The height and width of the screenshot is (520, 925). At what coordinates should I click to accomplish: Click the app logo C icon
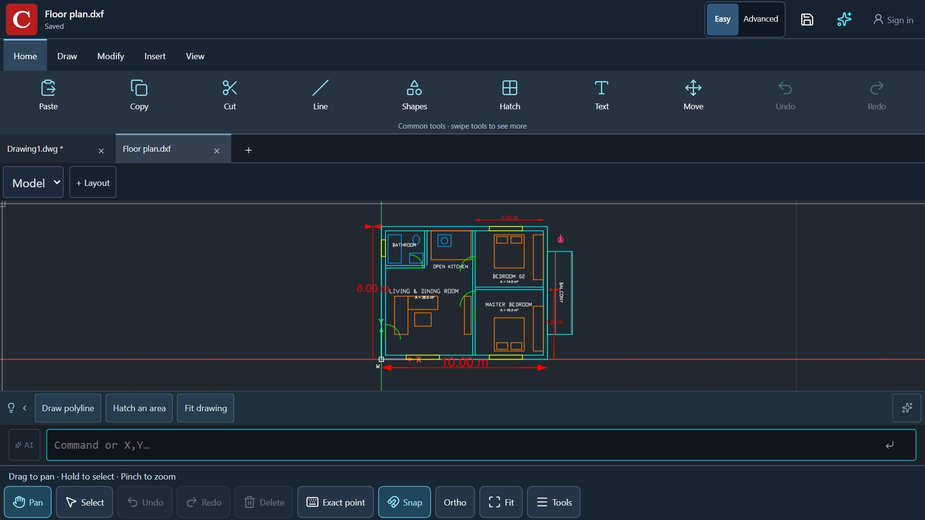point(22,19)
